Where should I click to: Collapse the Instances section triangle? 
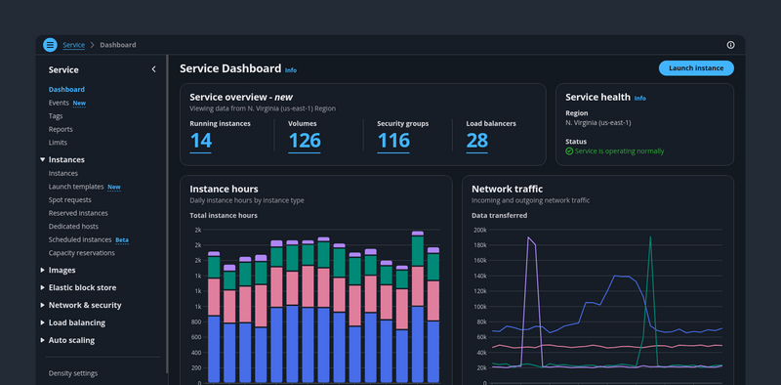(x=42, y=159)
